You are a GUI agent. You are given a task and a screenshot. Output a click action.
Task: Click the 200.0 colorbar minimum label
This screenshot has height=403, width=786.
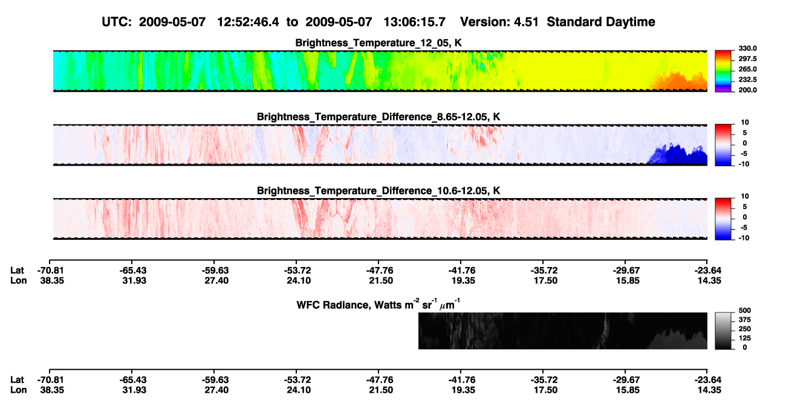[748, 89]
